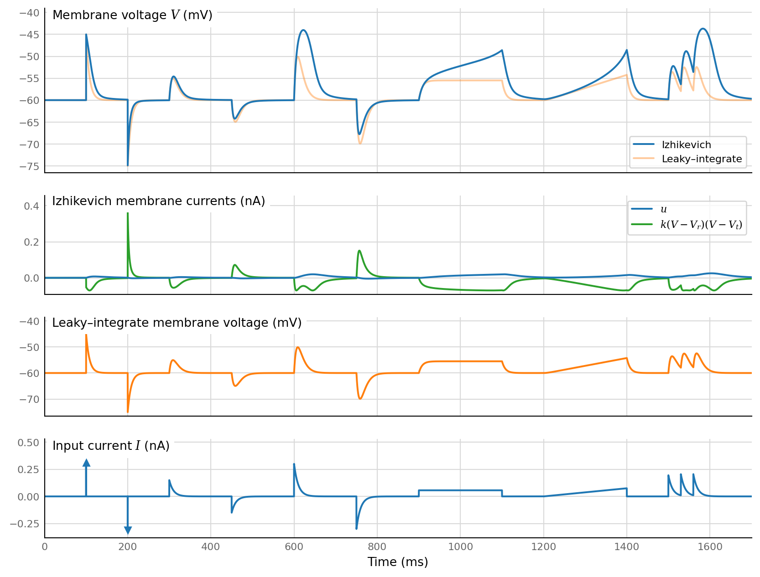Click the upward impulse arrowhead in input current
The height and width of the screenshot is (577, 760).
tap(86, 463)
